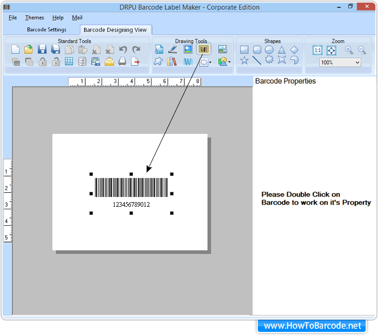Viewport: 378px width, 336px height.
Task: Click the barcode number 123456789012
Action: click(131, 205)
